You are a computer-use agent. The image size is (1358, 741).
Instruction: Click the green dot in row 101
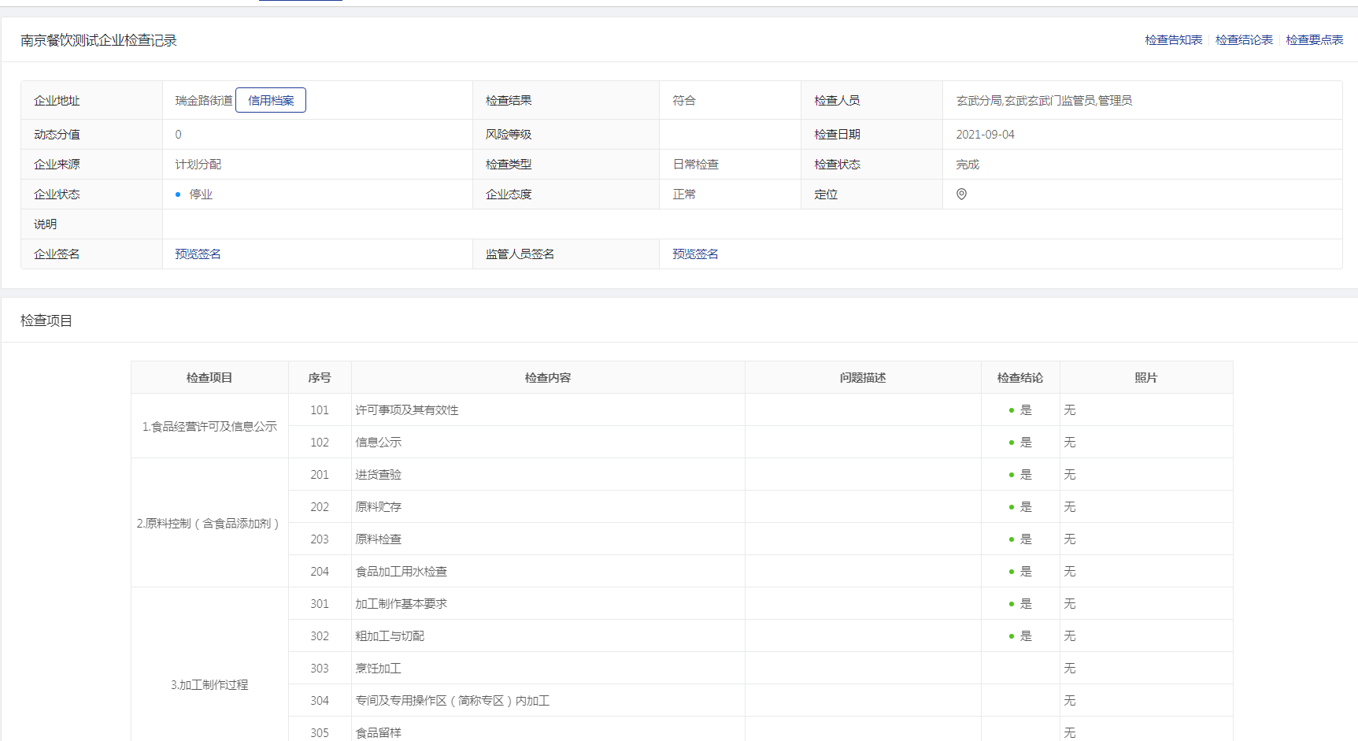point(1012,410)
